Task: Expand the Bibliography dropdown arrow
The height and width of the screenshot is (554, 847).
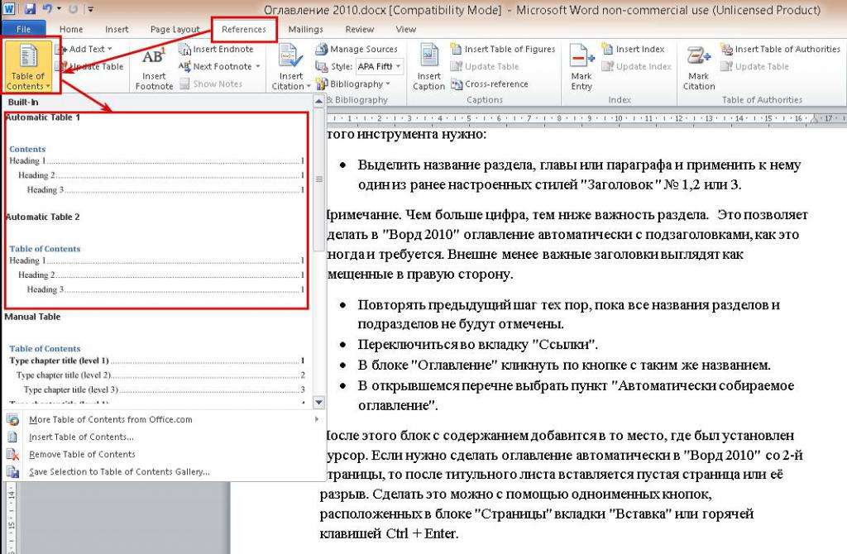Action: [x=388, y=84]
